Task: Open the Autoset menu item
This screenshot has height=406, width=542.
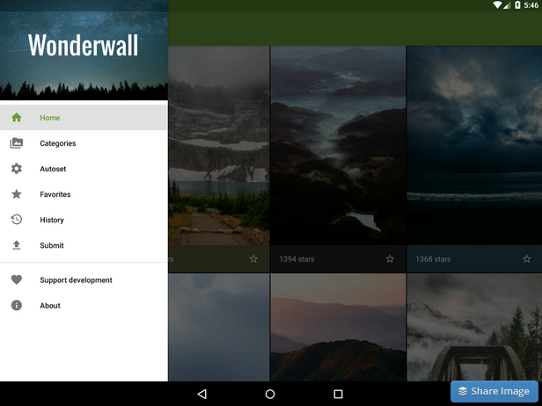Action: (x=84, y=169)
